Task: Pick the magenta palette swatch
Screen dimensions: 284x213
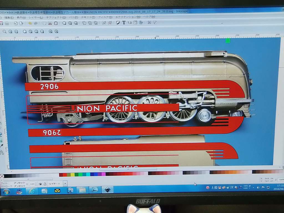Action: coord(104,174)
